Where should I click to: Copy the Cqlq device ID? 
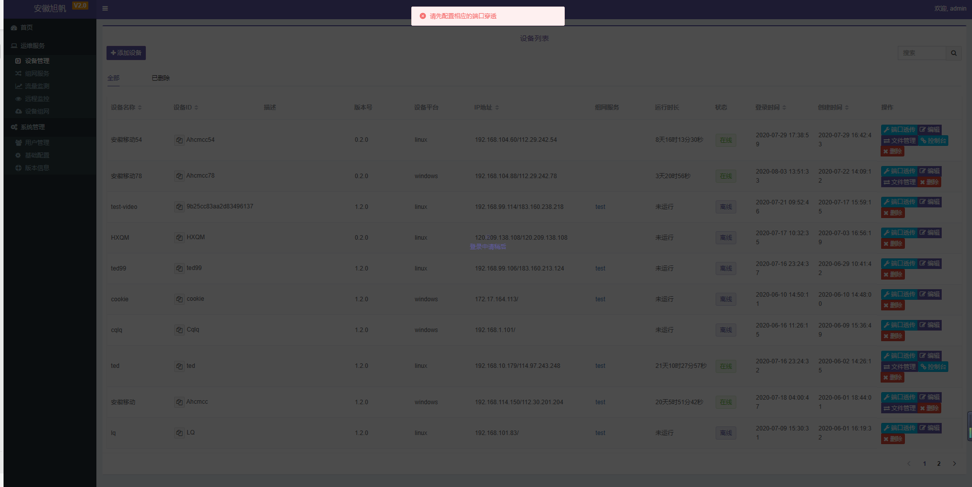pos(179,330)
